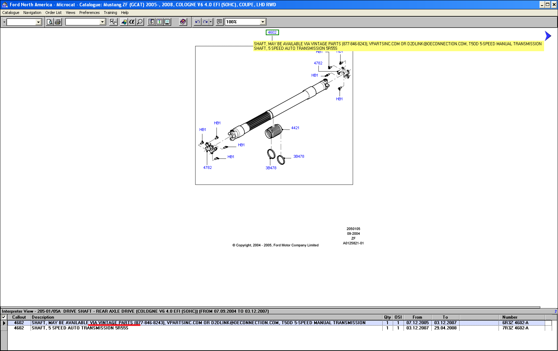Click the HB1 label left of rear bolt
Image resolution: width=558 pixels, height=351 pixels.
pyautogui.click(x=315, y=75)
